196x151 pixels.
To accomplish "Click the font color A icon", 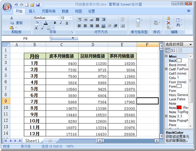I will coord(45,23).
